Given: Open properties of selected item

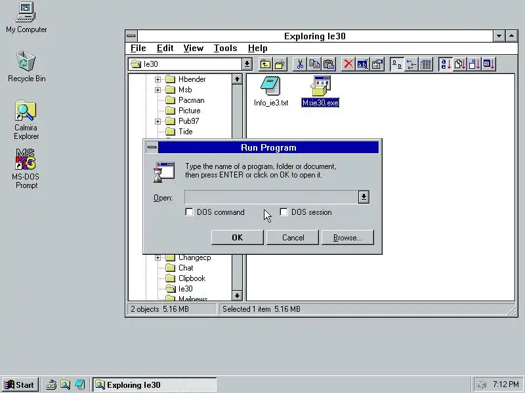Looking at the screenshot, I should point(377,64).
